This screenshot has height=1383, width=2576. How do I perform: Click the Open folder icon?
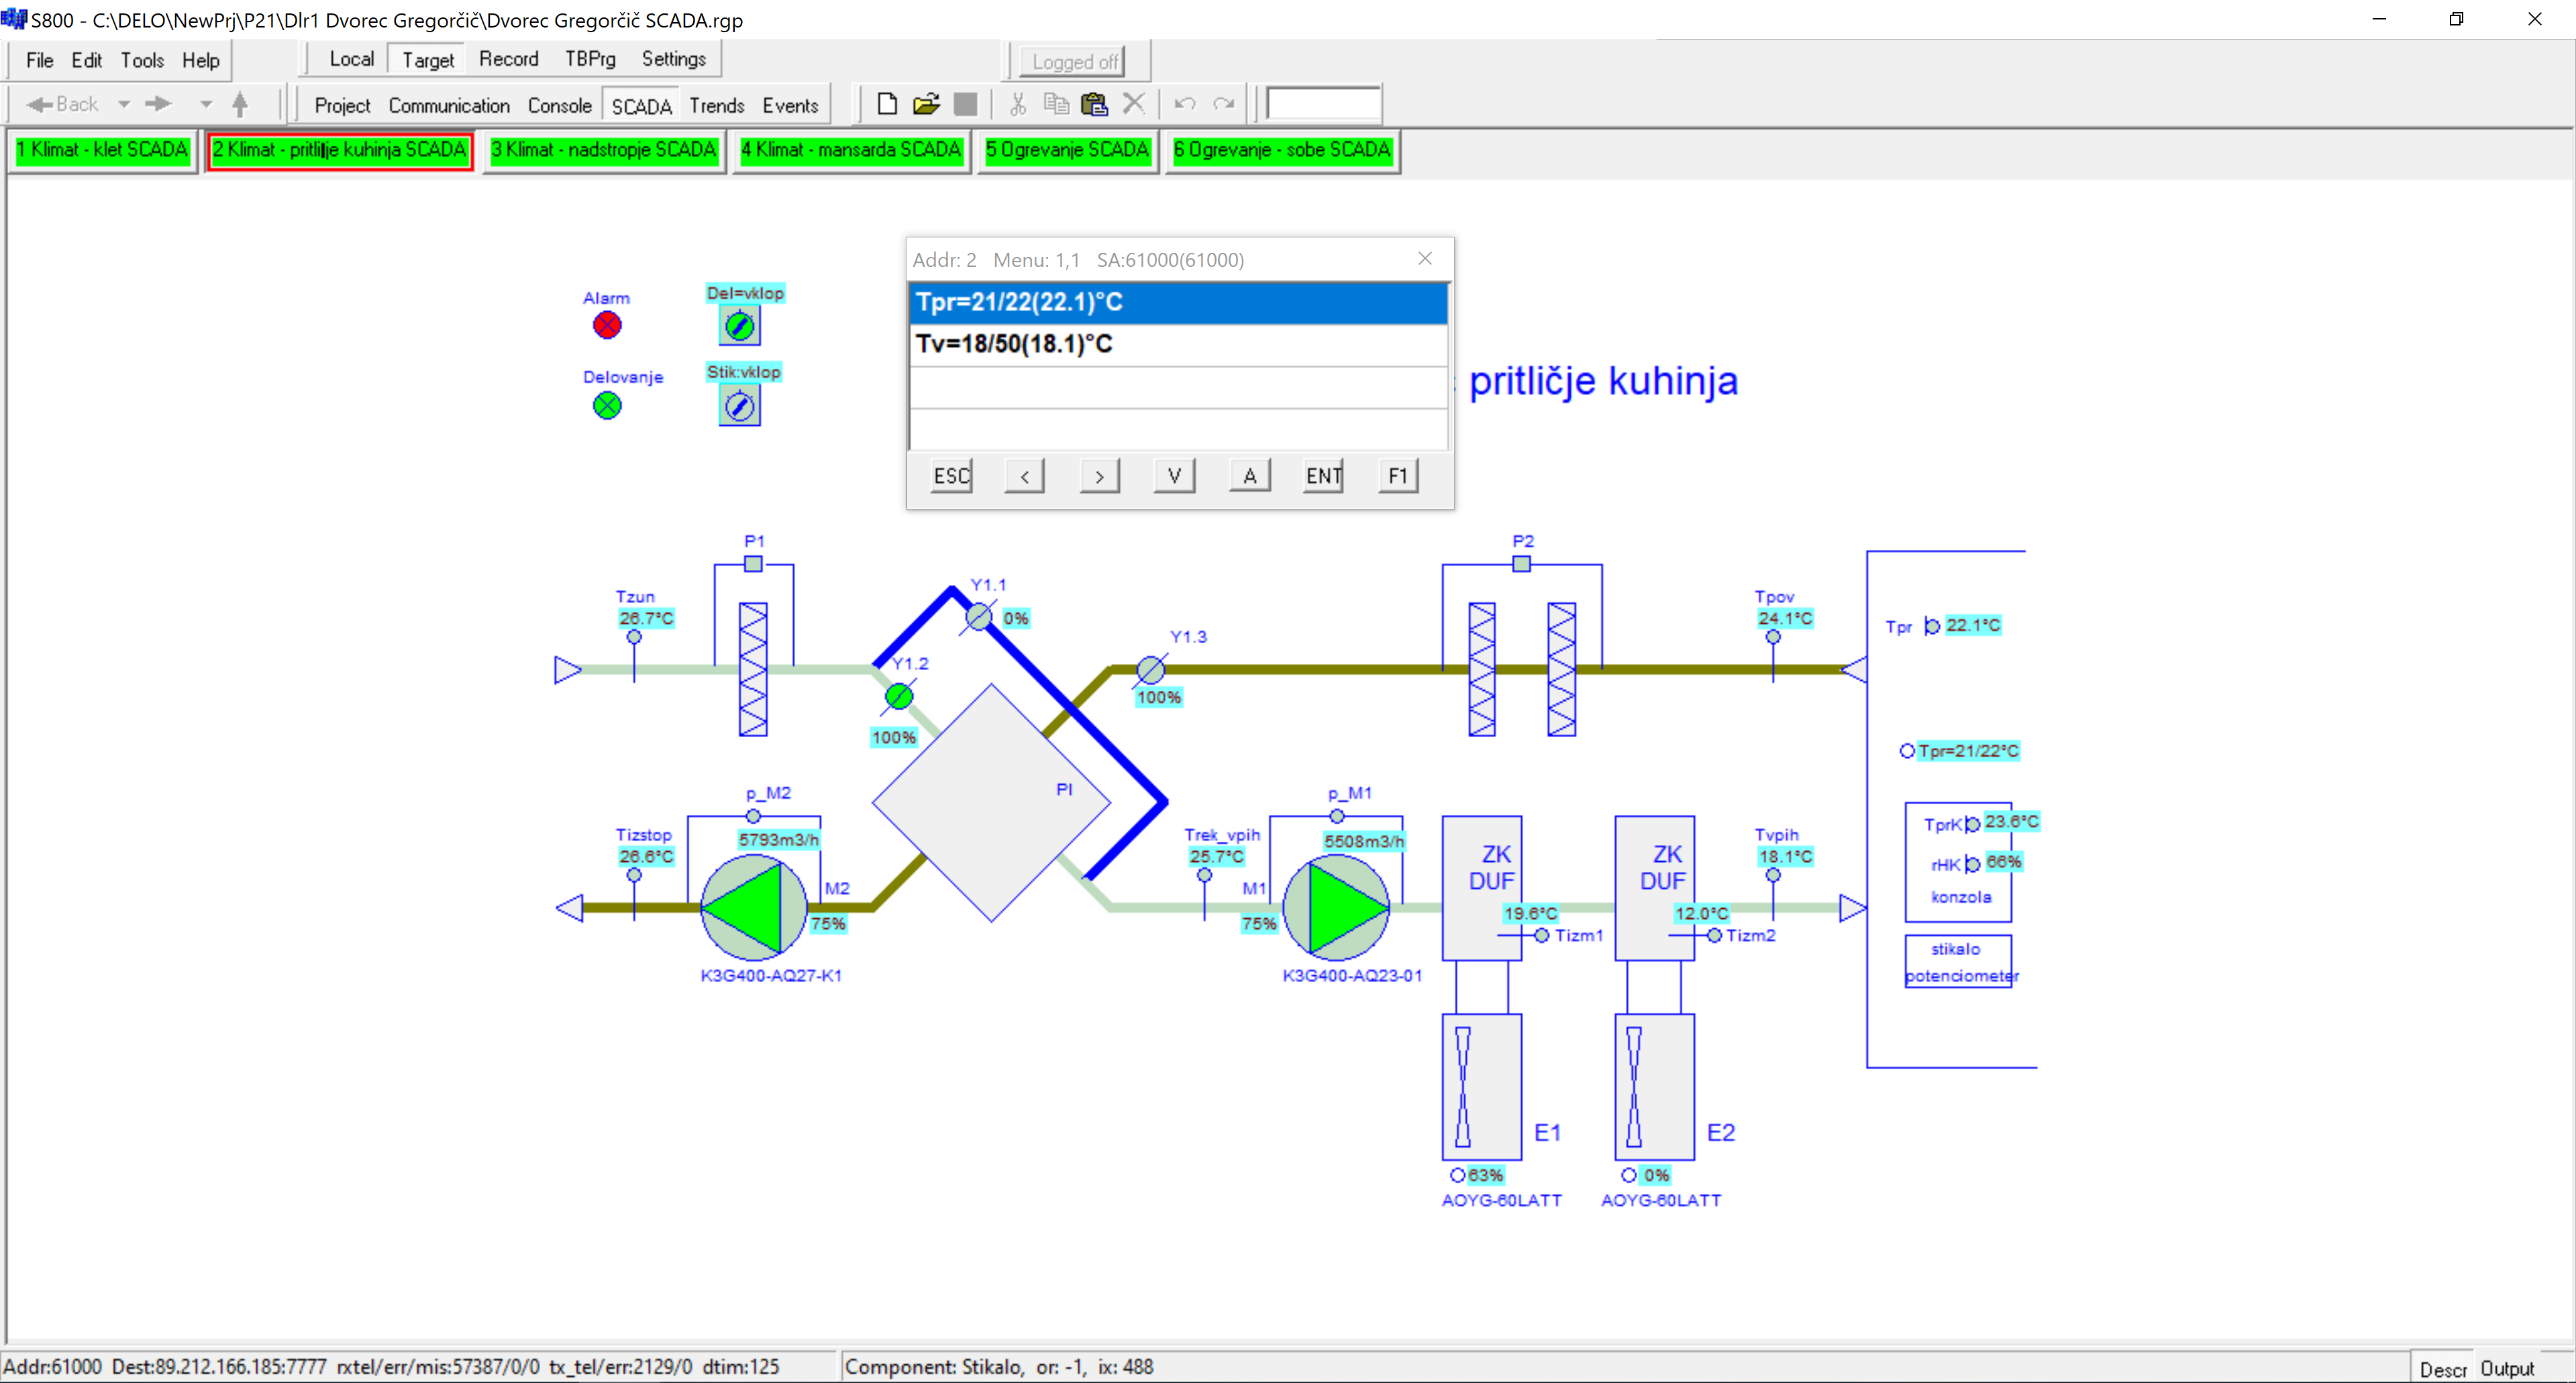coord(926,104)
